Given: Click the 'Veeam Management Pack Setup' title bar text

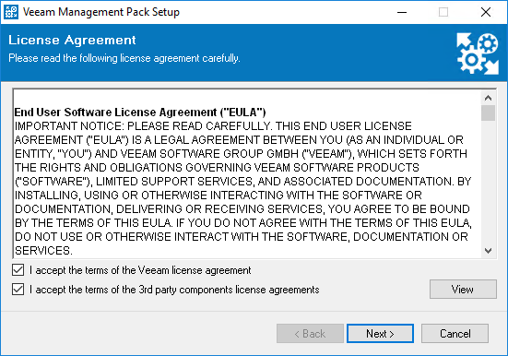Looking at the screenshot, I should tap(101, 12).
